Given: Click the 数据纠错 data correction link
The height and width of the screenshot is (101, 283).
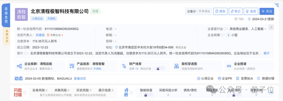Looking at the screenshot, I should [x=266, y=78].
